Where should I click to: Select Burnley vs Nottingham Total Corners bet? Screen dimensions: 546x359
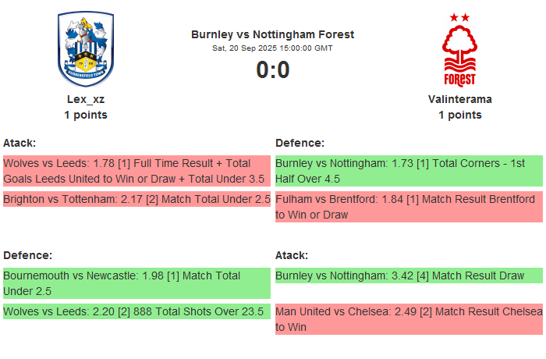point(408,172)
